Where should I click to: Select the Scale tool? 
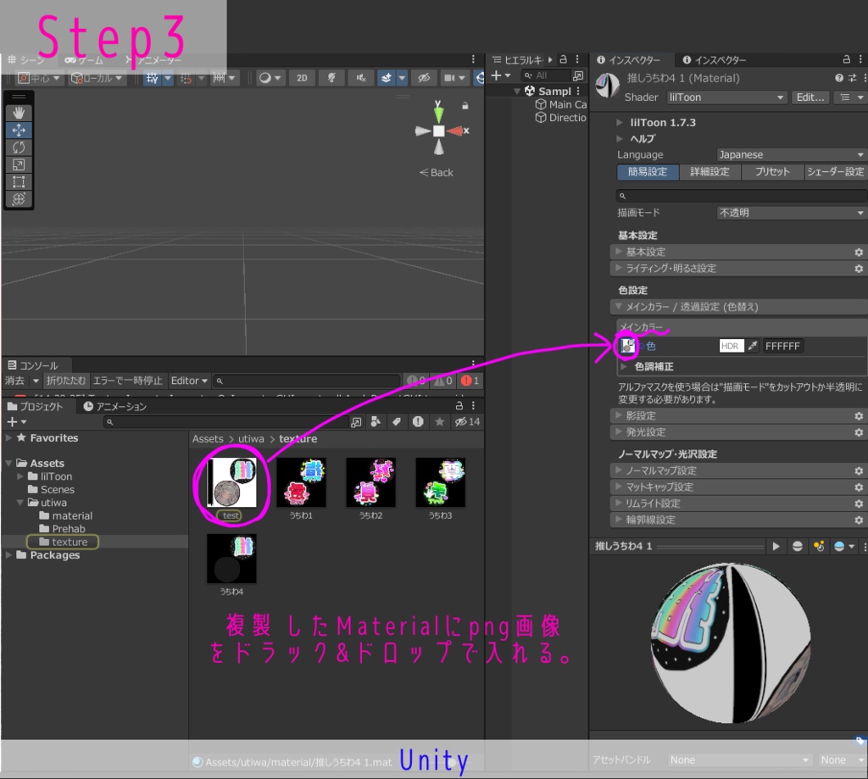click(19, 164)
